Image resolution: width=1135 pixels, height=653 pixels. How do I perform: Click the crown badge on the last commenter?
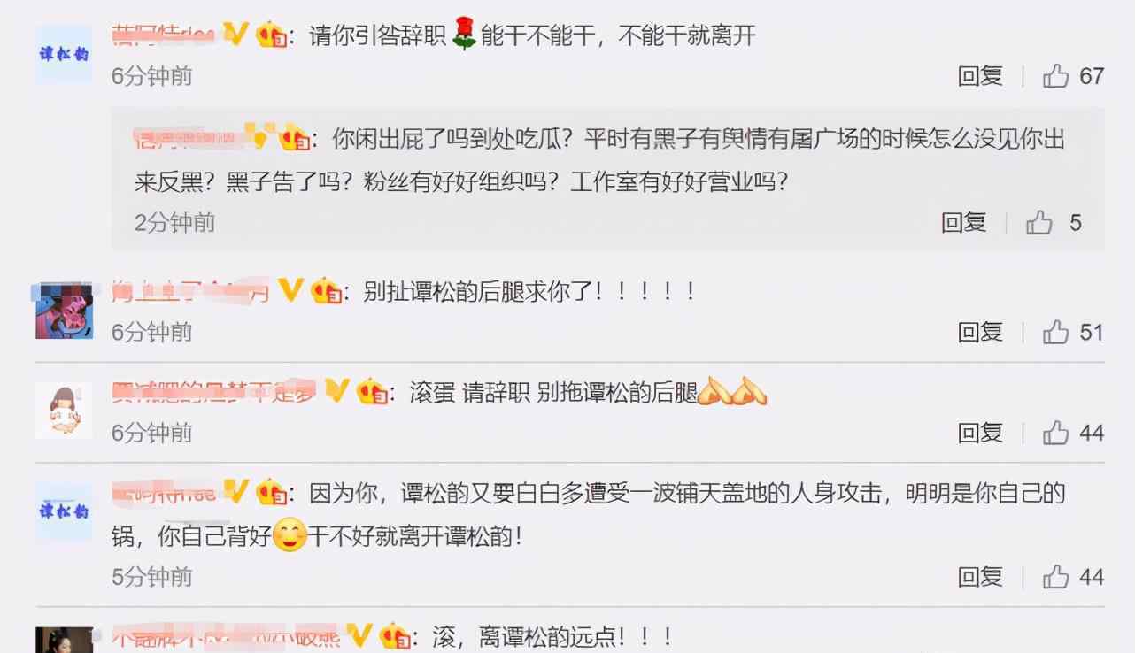395,636
